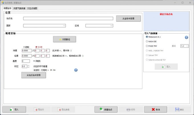Screen dimensions: 194x115
Task: Switch to the 月度气象数据 tab
Action: click(19, 9)
